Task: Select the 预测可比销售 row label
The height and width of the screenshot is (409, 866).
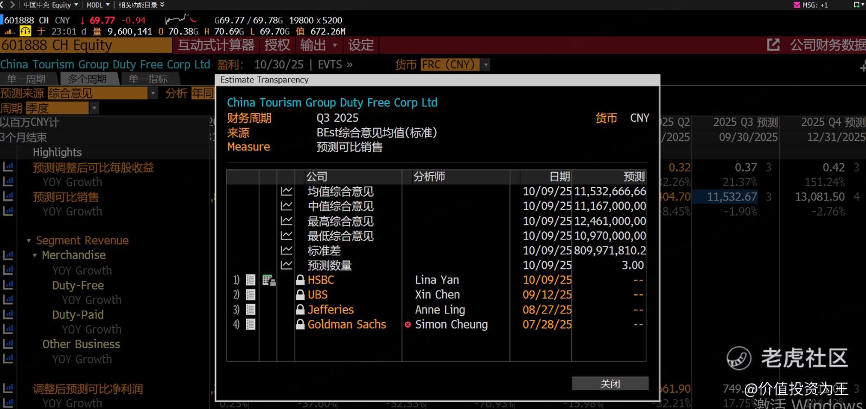Action: (x=66, y=197)
